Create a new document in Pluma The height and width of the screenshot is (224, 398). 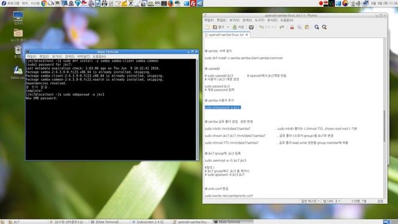coord(207,27)
